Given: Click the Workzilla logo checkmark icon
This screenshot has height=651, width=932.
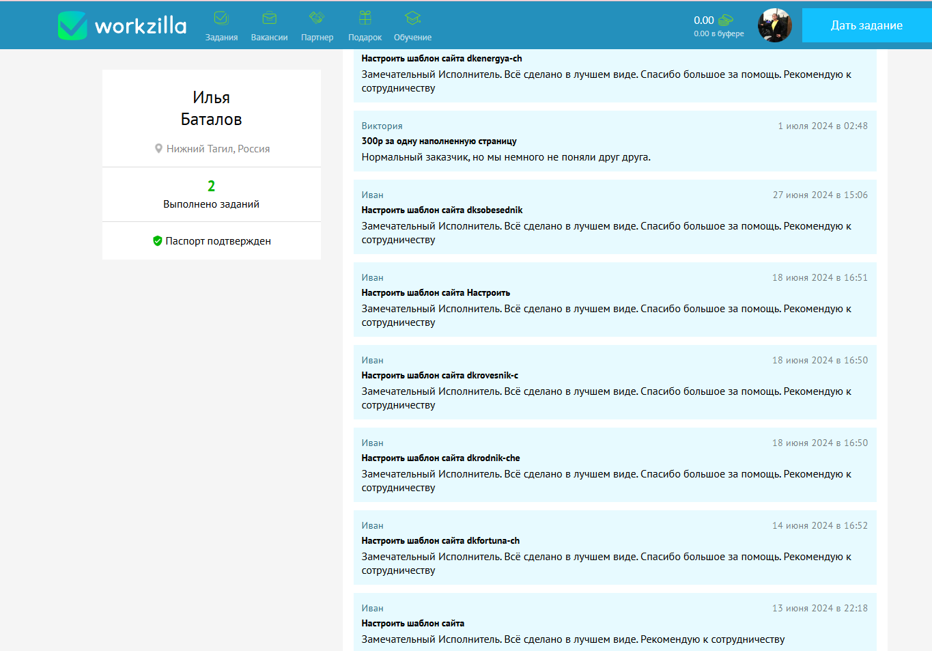Looking at the screenshot, I should tap(72, 26).
